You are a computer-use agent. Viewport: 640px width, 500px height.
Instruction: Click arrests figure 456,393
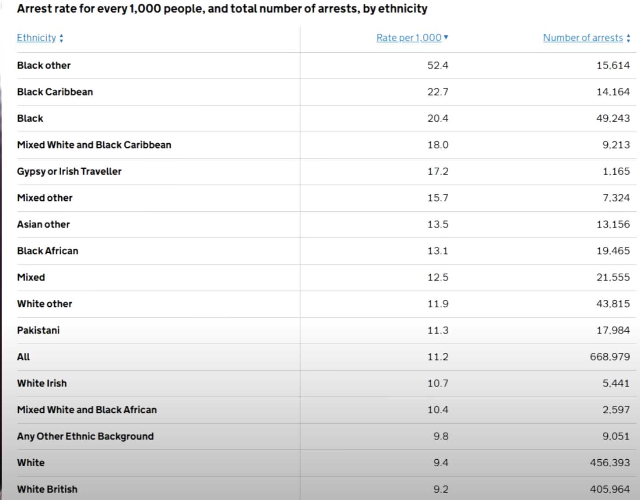pos(610,463)
